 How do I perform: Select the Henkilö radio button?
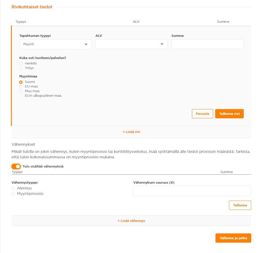point(21,64)
